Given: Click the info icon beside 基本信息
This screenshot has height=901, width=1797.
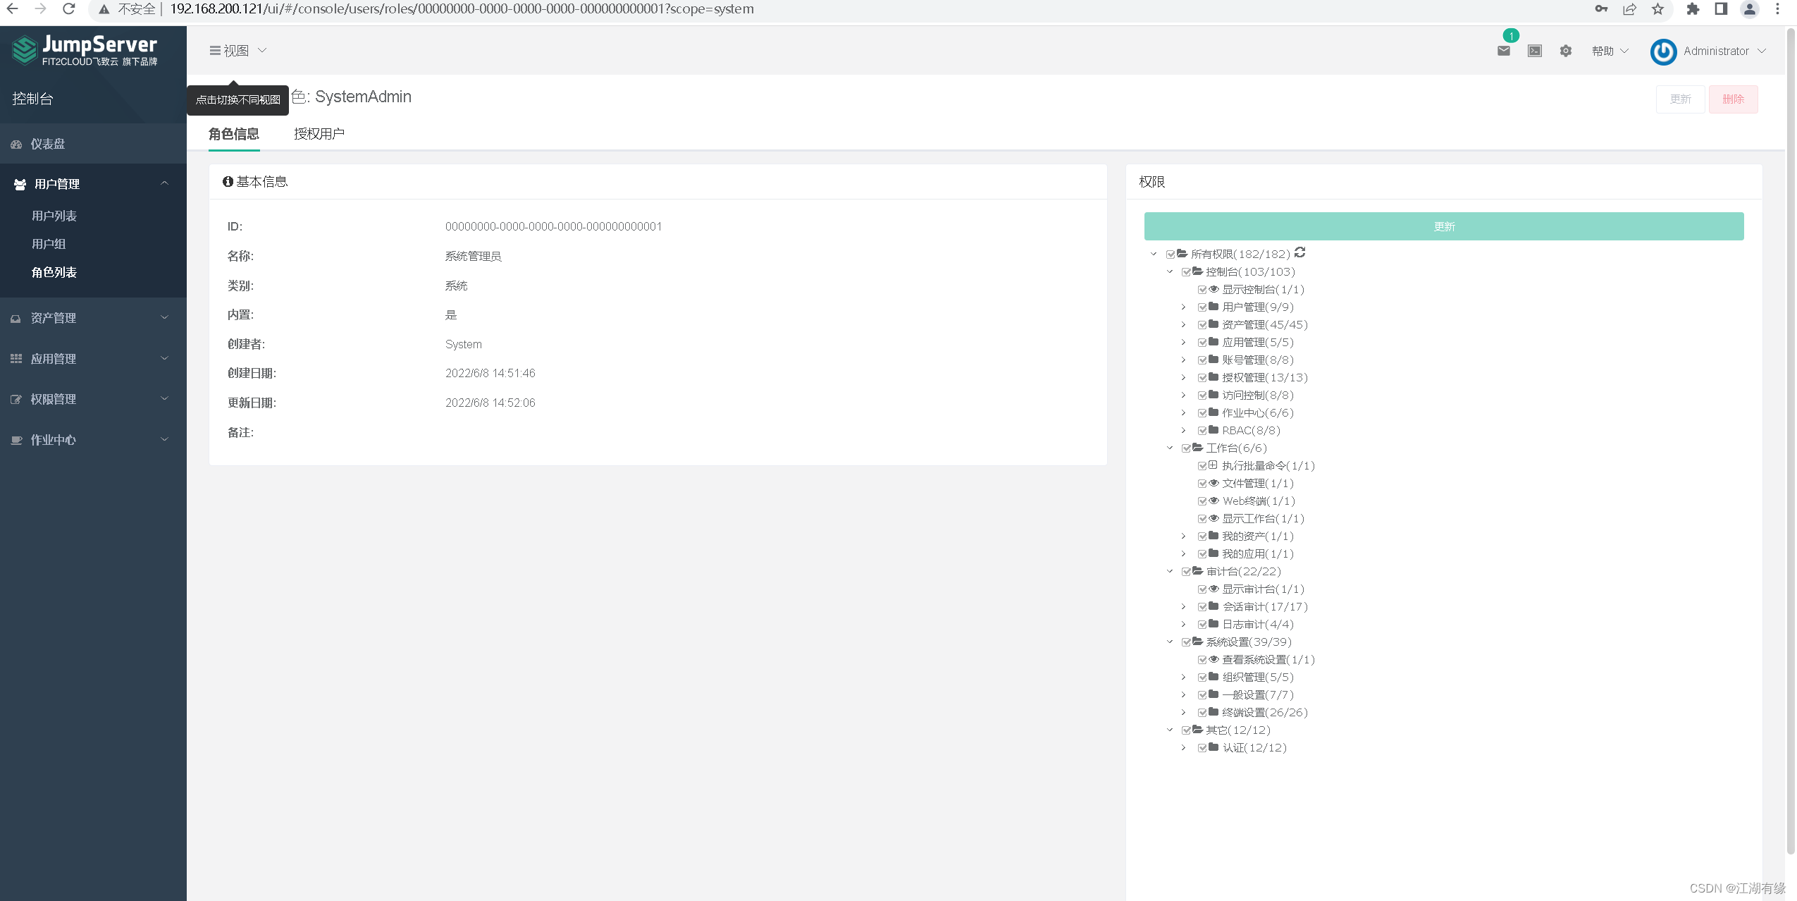Looking at the screenshot, I should (x=228, y=182).
